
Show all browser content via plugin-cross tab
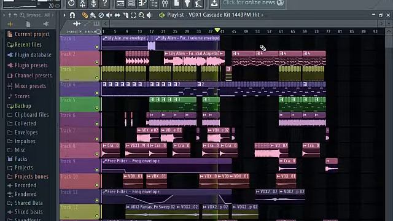[10, 24]
